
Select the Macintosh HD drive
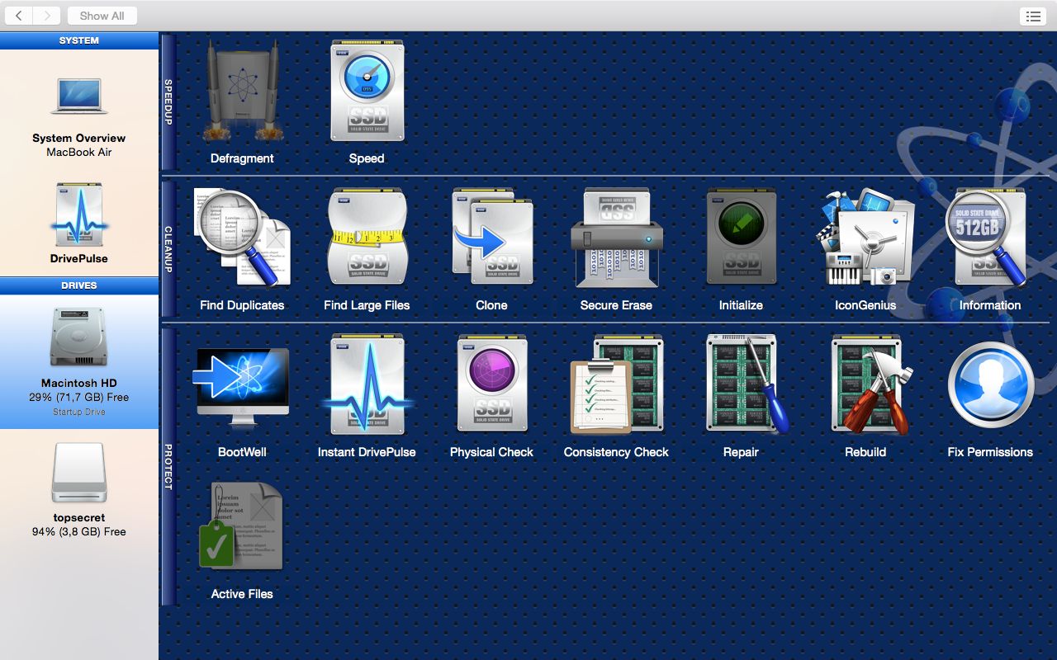click(79, 362)
